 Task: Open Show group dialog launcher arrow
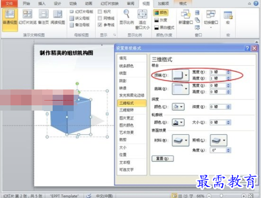coord(114,35)
